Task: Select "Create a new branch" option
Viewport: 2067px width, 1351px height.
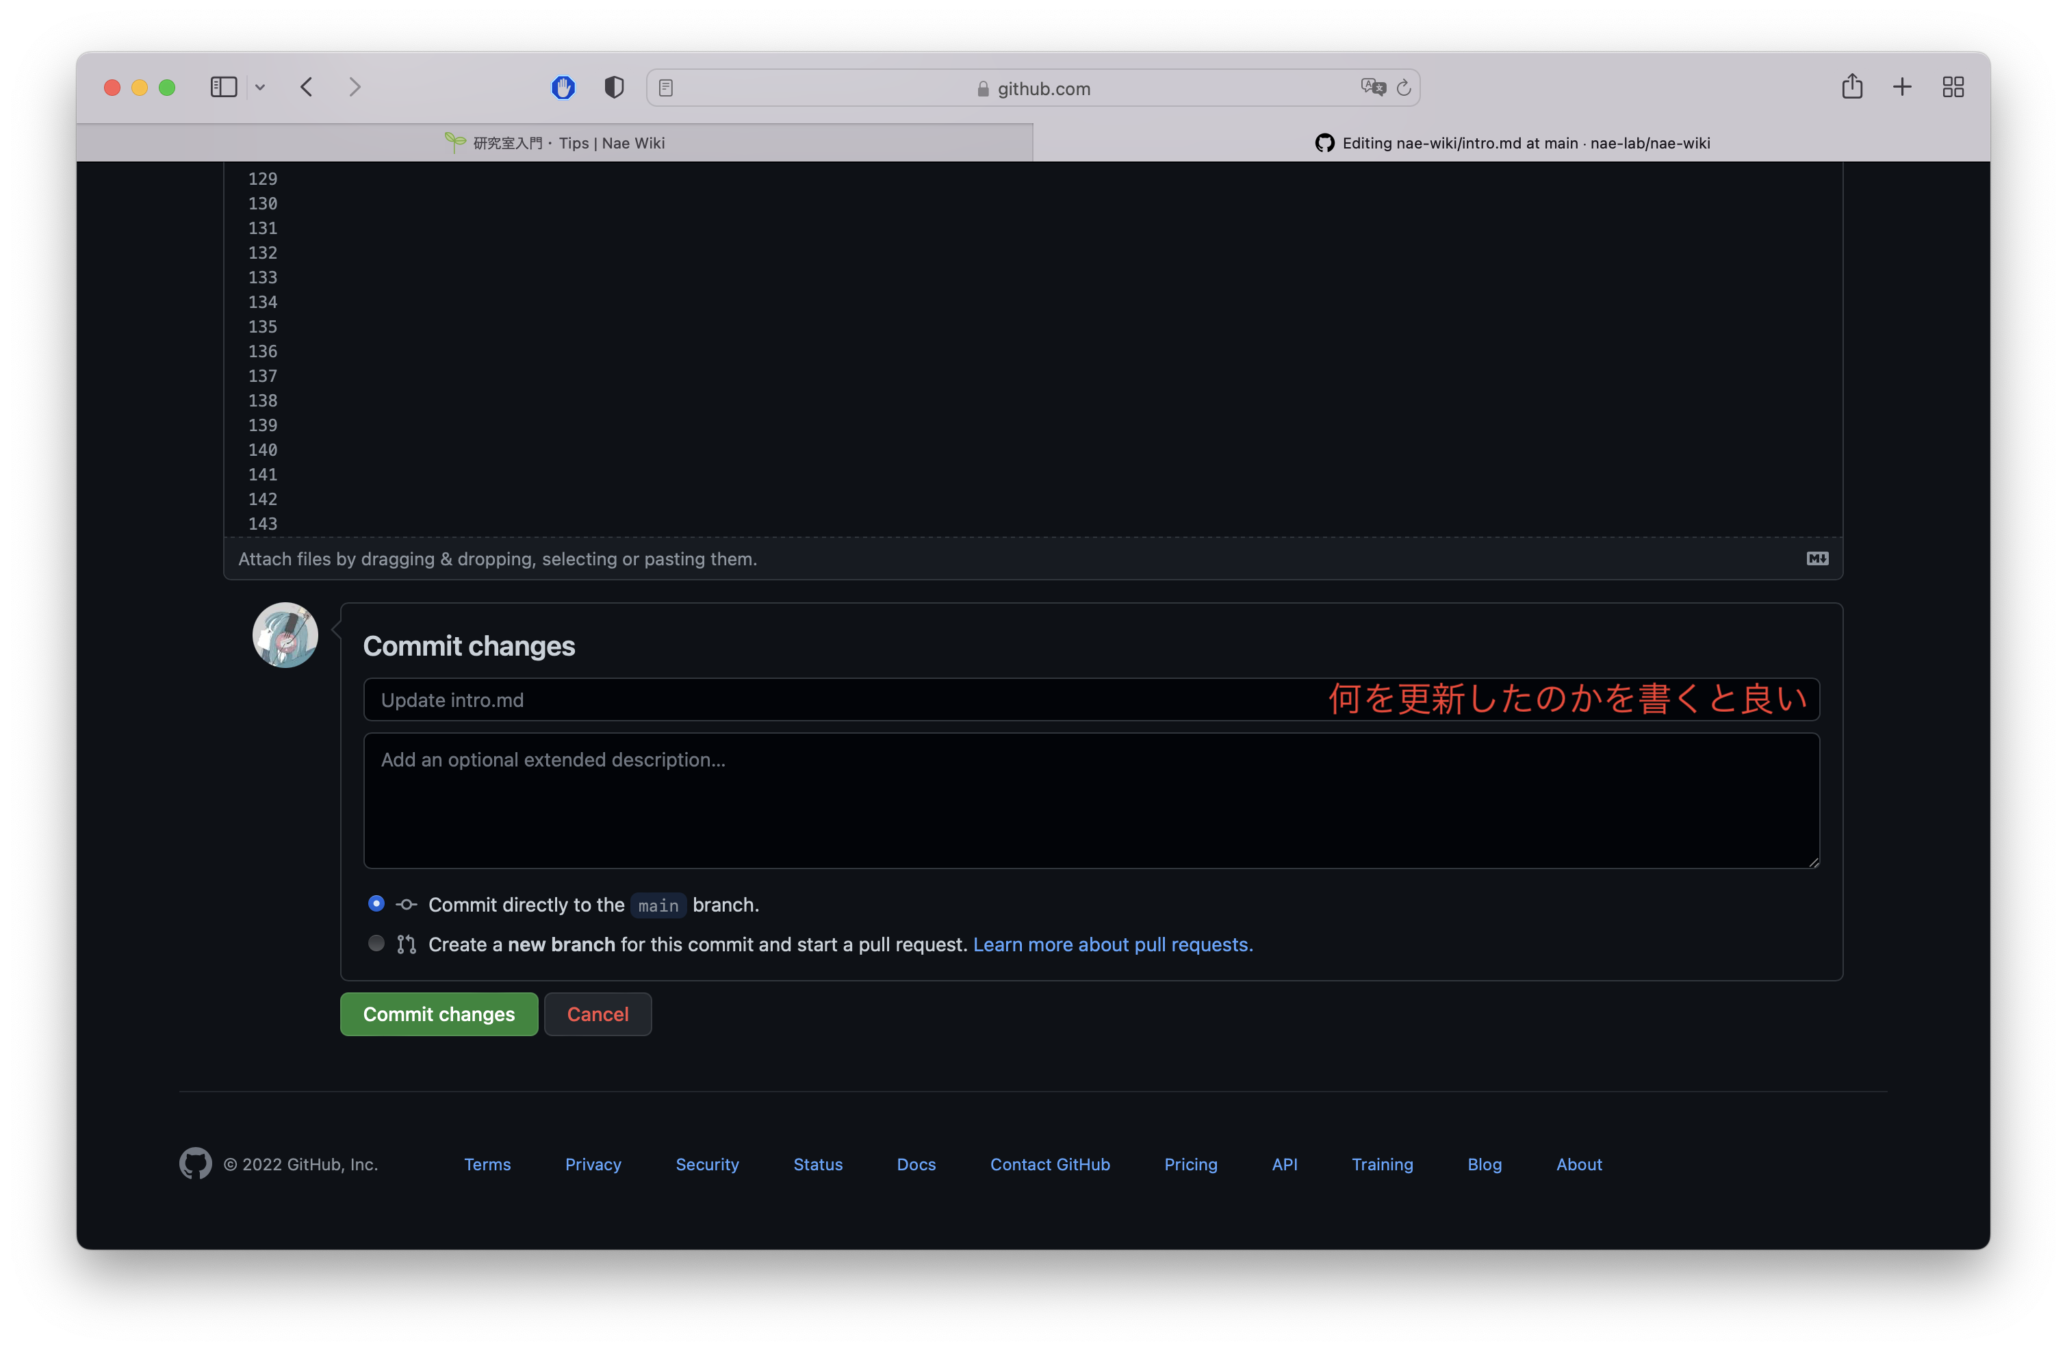Action: (x=376, y=944)
